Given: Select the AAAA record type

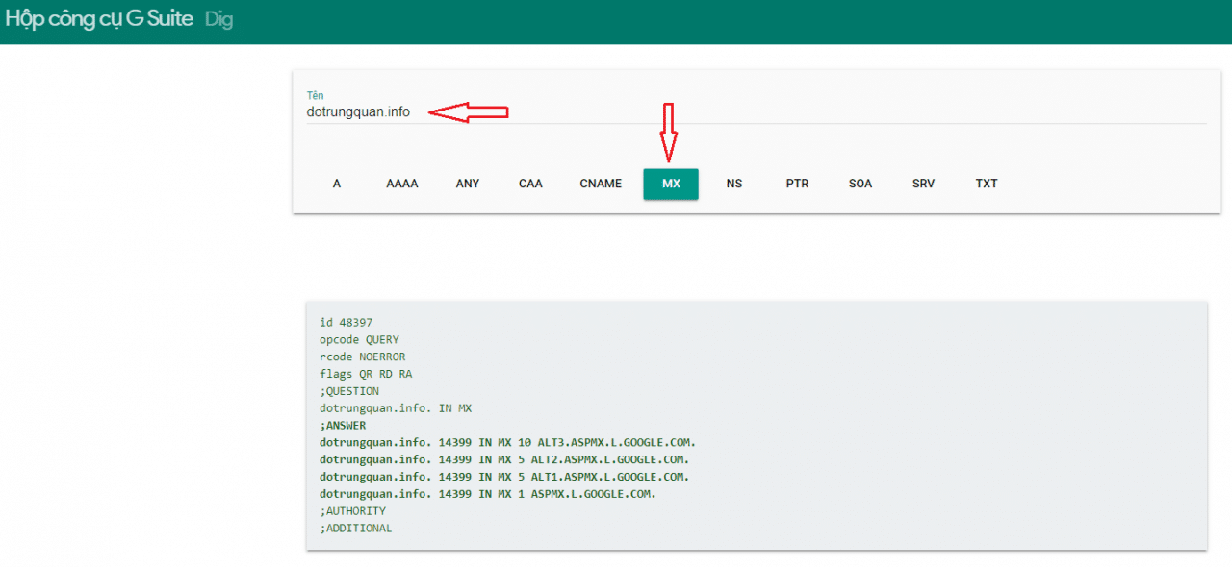Looking at the screenshot, I should tap(401, 184).
